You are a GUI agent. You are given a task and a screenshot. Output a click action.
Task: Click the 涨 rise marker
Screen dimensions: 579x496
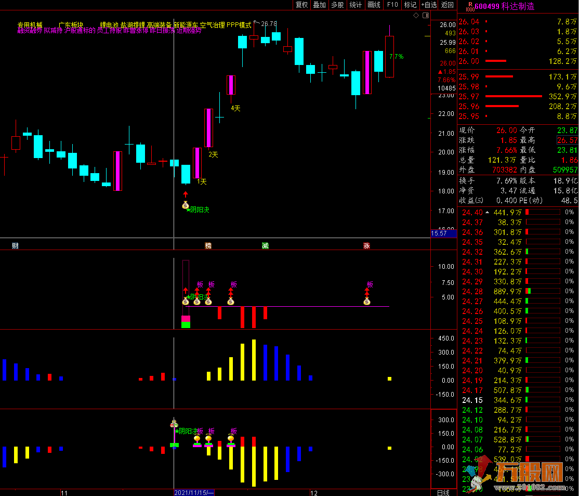[x=366, y=245]
